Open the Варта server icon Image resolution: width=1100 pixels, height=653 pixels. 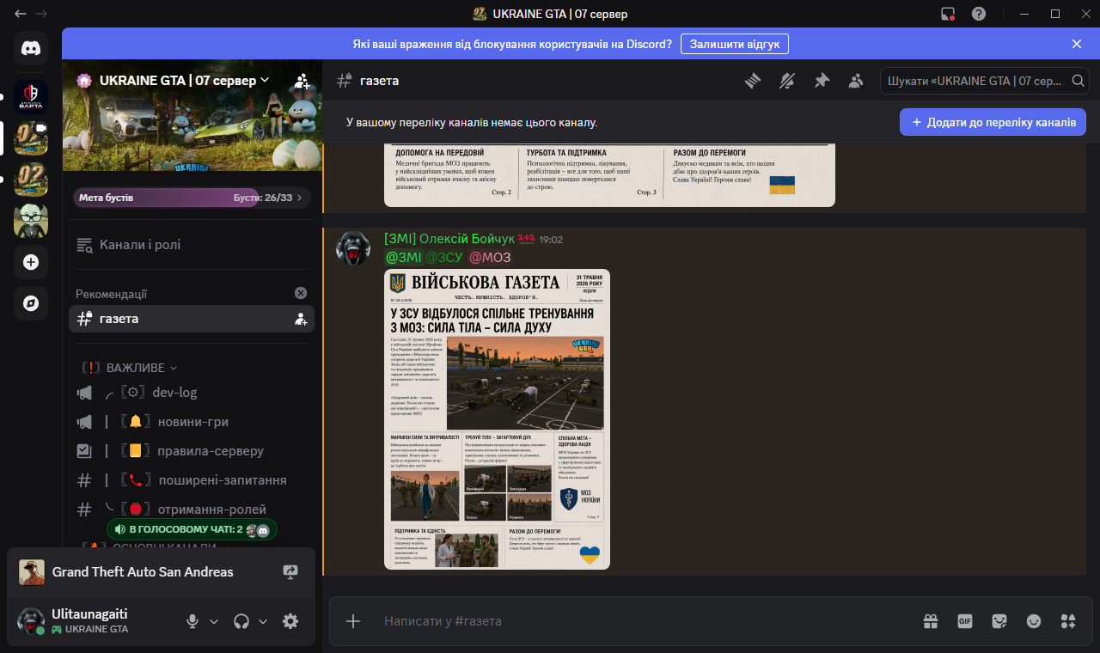[31, 97]
